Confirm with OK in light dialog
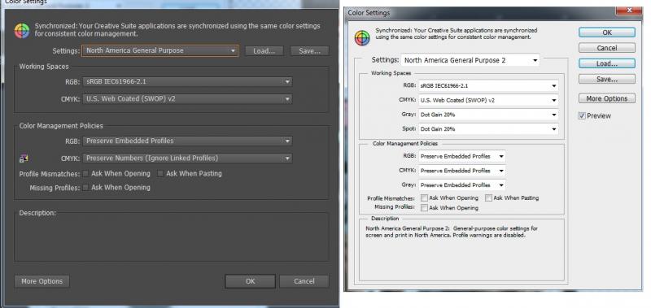The width and height of the screenshot is (651, 308). point(607,33)
